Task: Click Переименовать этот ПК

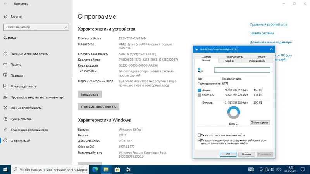Action: pyautogui.click(x=99, y=107)
